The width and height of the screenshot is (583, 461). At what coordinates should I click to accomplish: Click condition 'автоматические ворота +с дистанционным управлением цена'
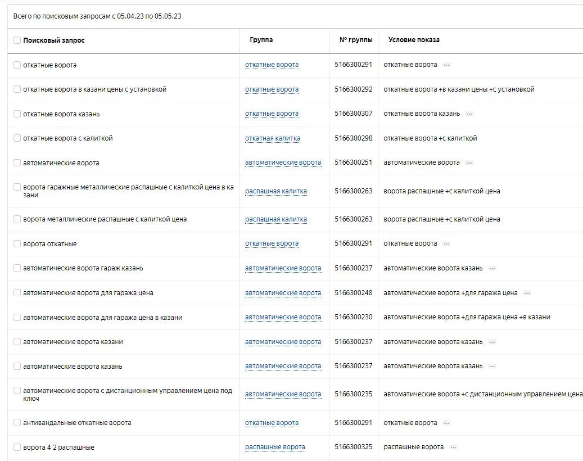coord(483,394)
